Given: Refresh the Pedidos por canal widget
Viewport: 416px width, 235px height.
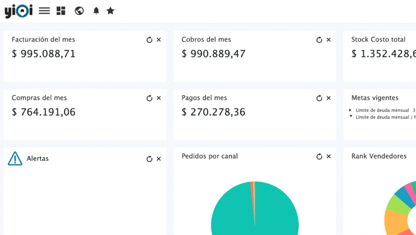Looking at the screenshot, I should pos(319,157).
